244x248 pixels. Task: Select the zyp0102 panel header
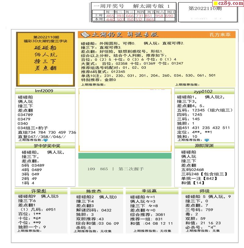[204, 91]
